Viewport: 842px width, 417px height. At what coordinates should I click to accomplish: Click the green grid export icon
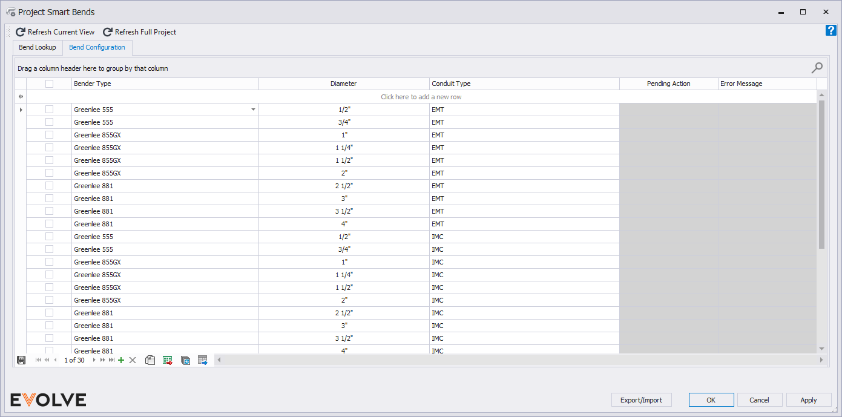tap(168, 360)
